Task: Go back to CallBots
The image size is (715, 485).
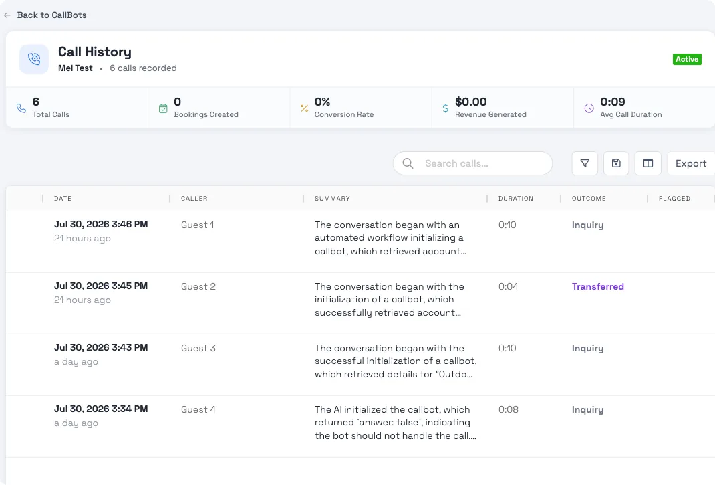Action: [51, 15]
